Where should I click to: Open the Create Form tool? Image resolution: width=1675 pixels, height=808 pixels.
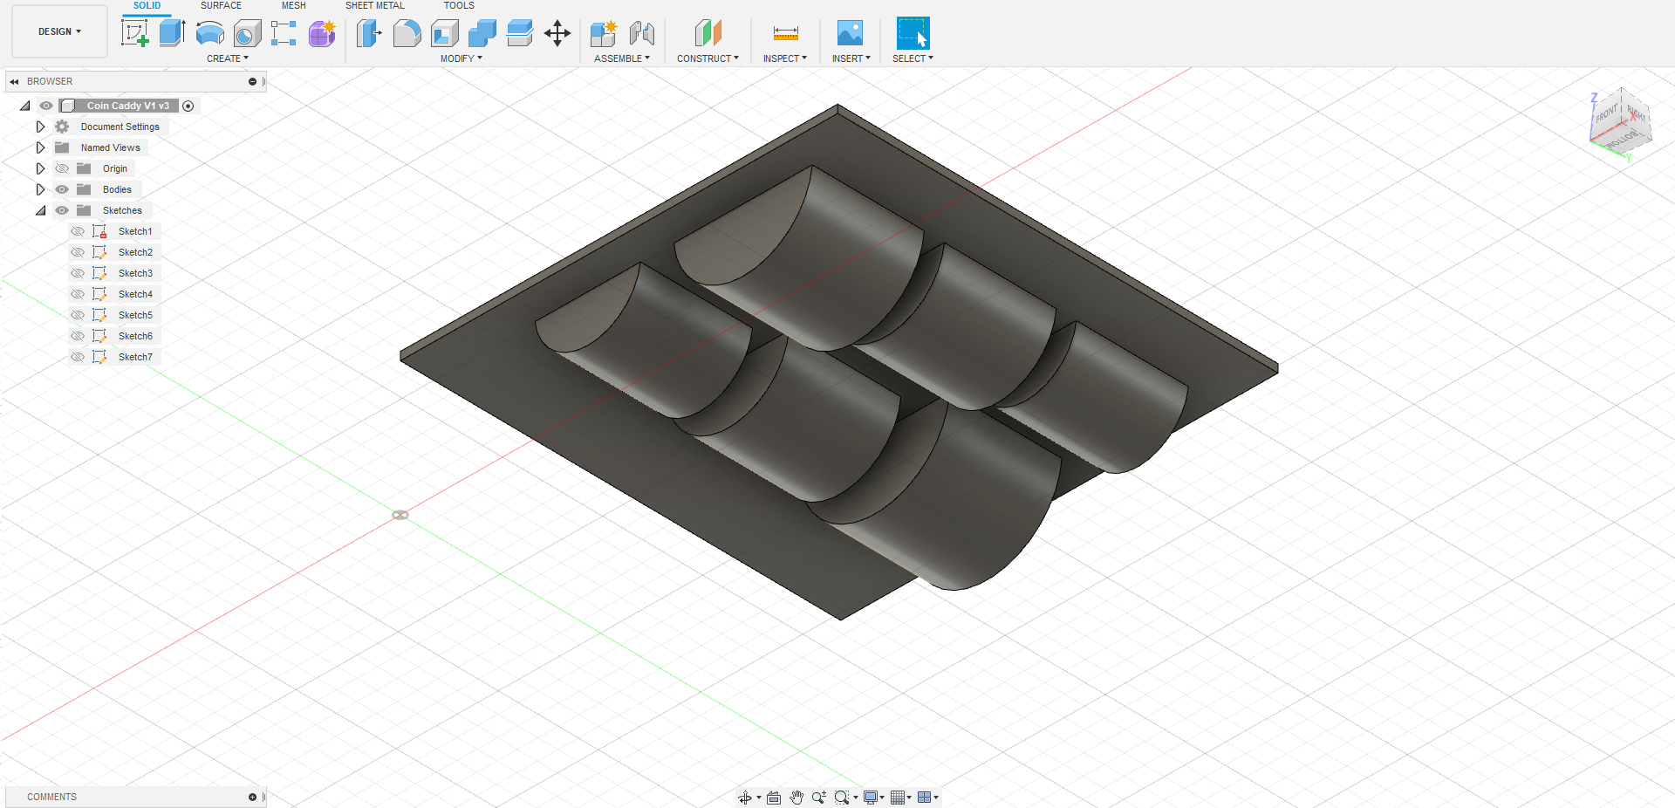322,33
